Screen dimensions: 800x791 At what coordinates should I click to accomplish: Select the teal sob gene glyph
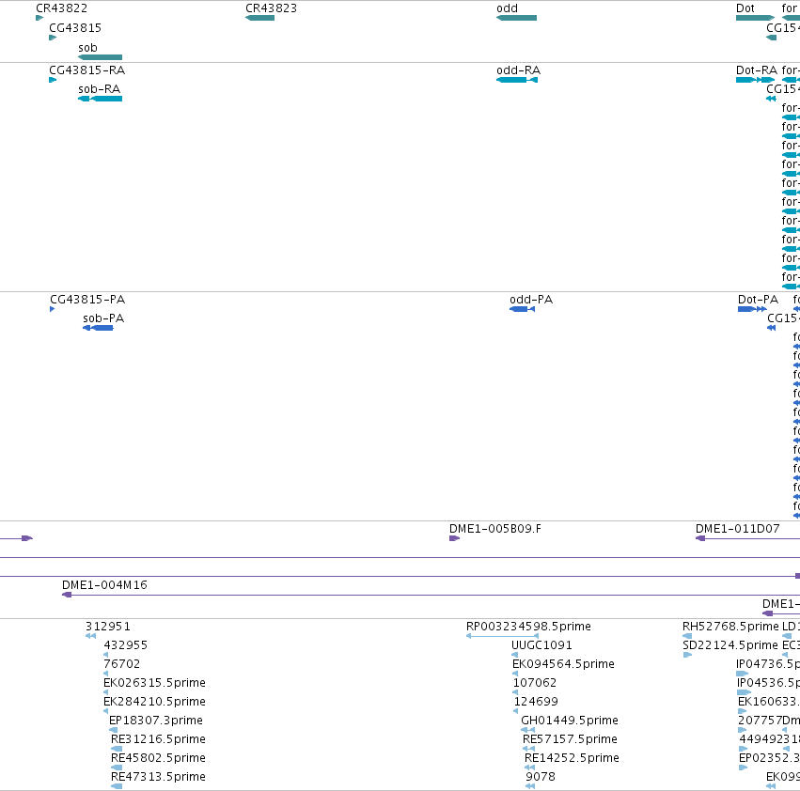pos(100,57)
